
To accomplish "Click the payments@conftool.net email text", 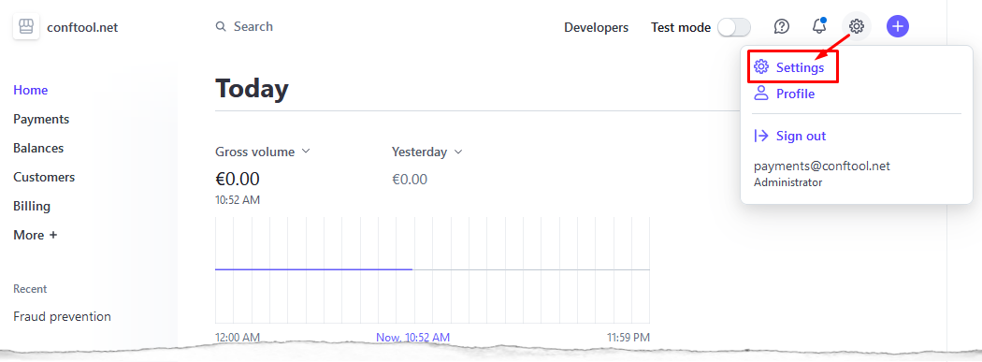I will 822,166.
